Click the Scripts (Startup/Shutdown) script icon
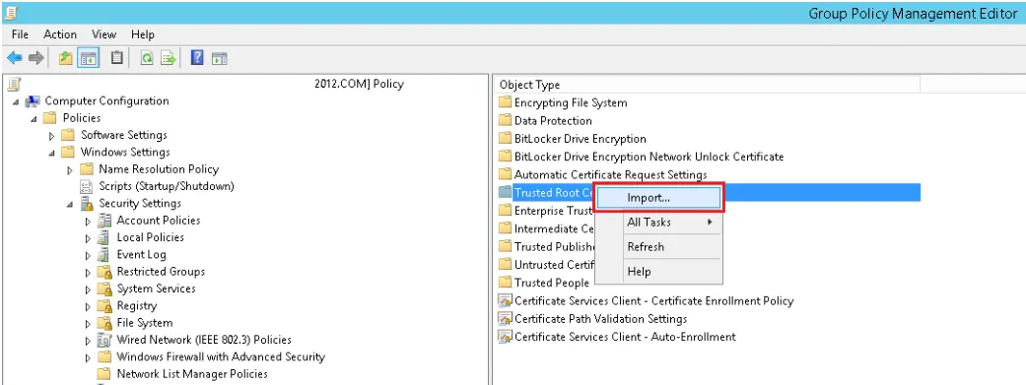1026x385 pixels. click(87, 186)
